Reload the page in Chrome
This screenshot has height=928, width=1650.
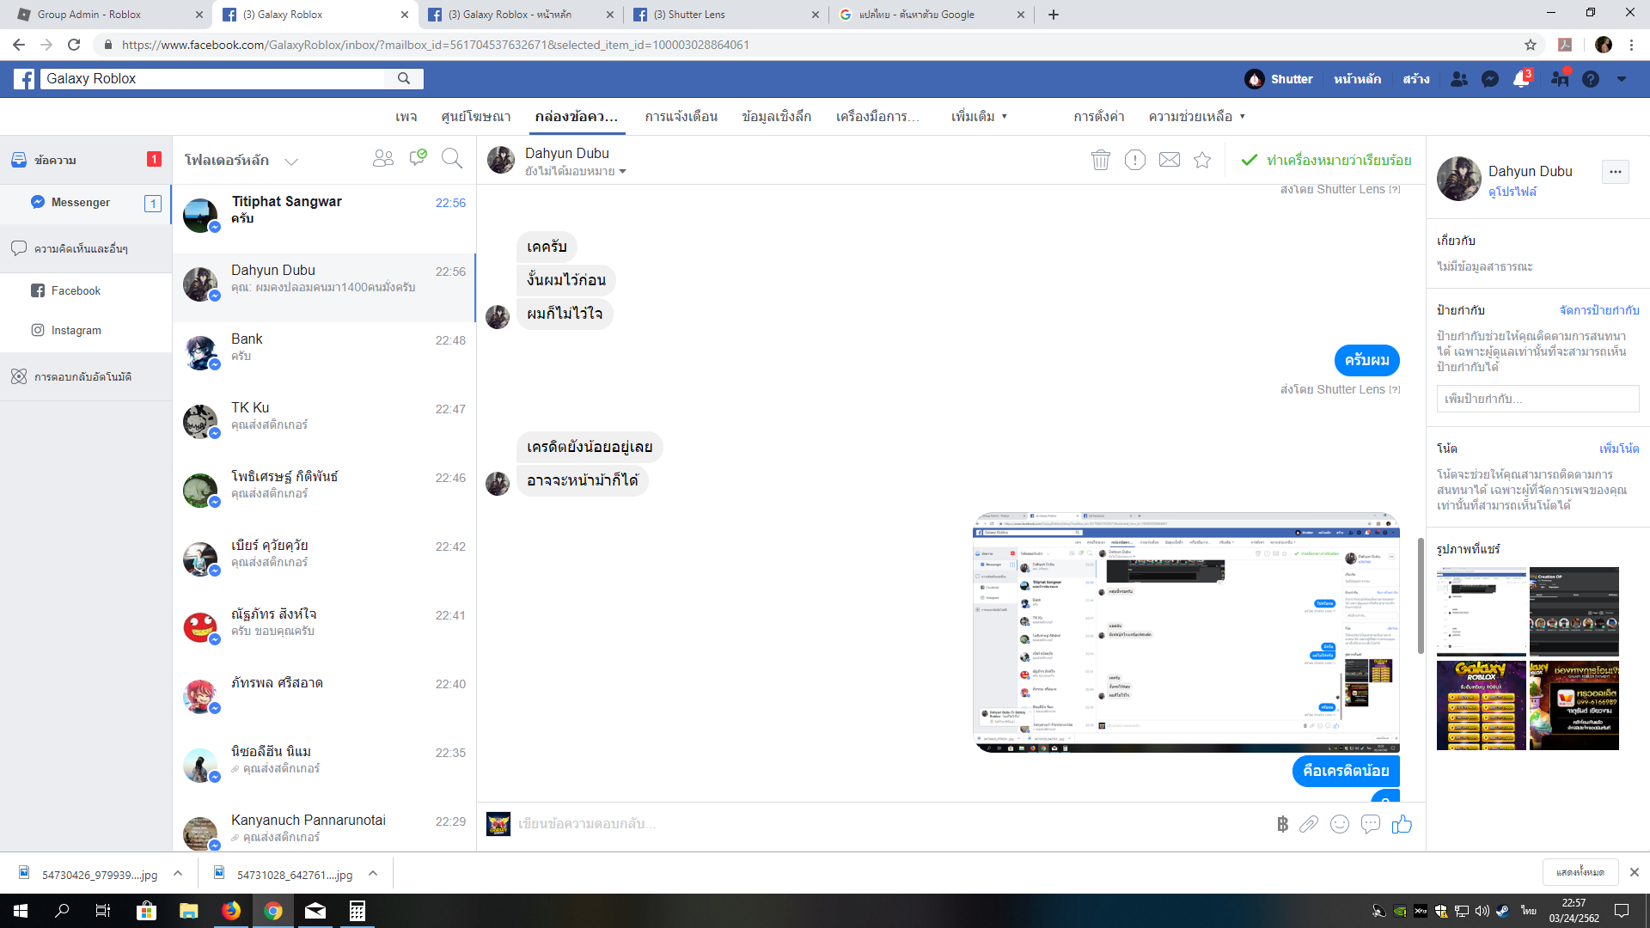pos(74,45)
